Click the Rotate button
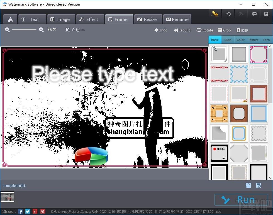The width and height of the screenshot is (273, 215). click(205, 30)
